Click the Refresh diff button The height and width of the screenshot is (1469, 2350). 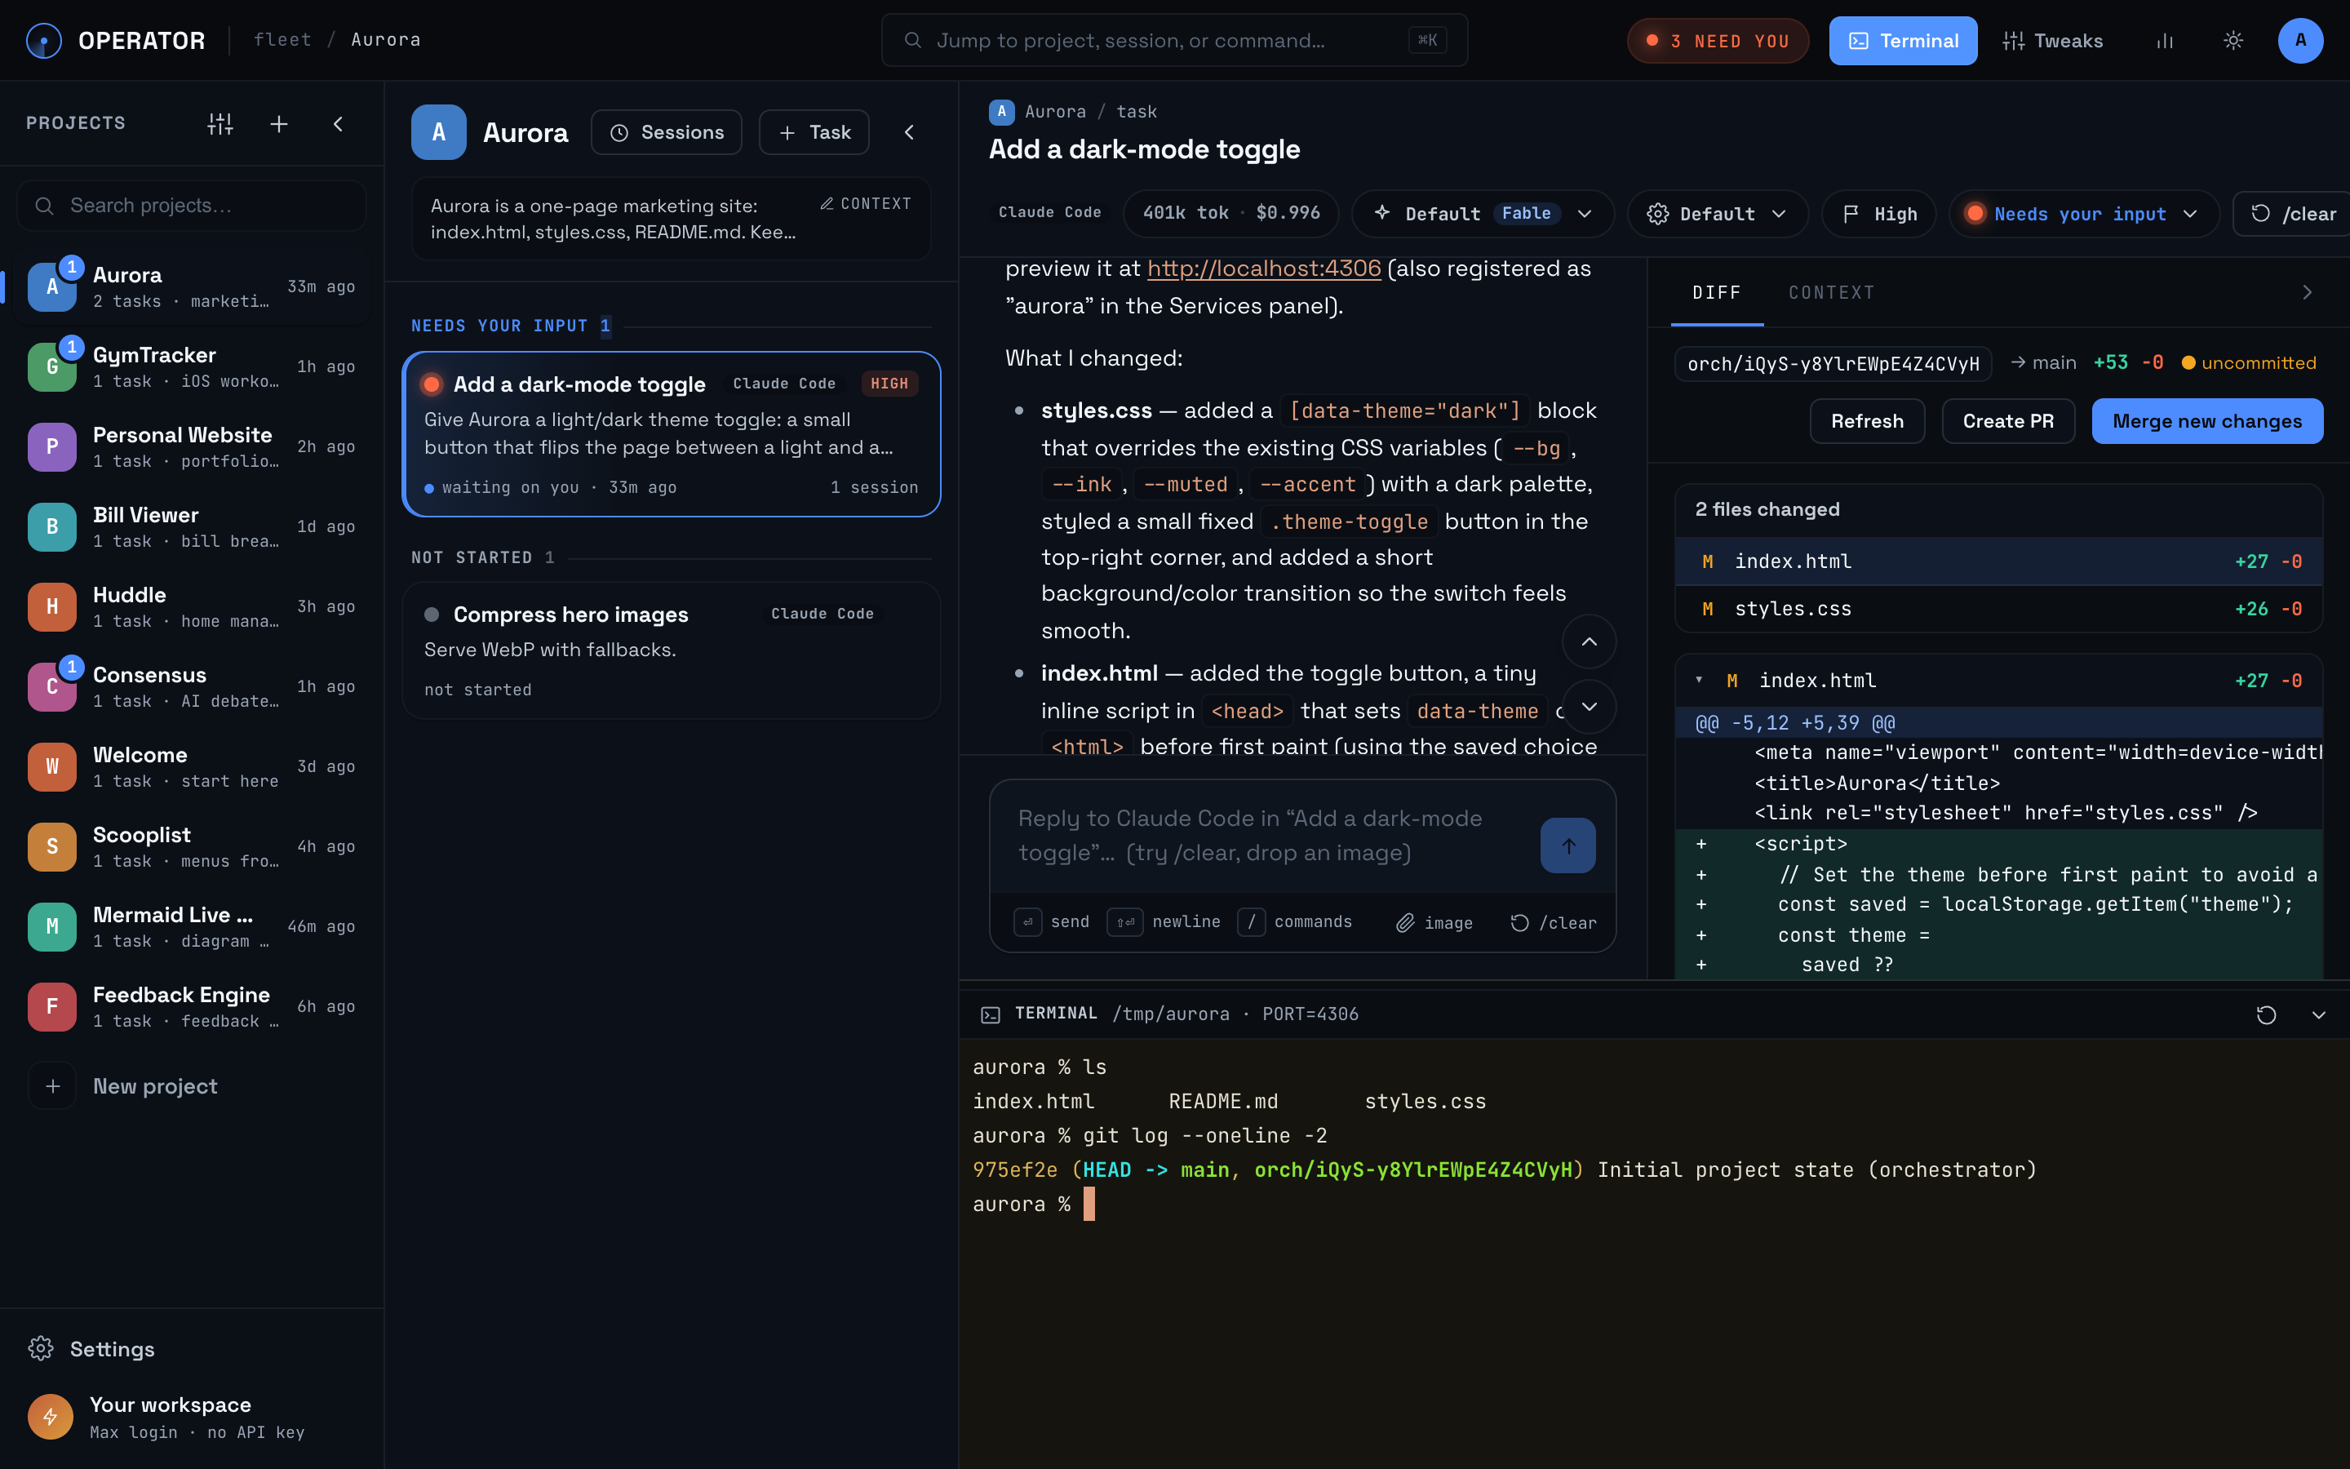point(1866,420)
